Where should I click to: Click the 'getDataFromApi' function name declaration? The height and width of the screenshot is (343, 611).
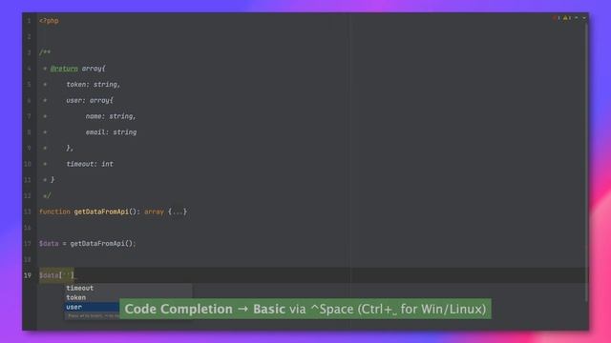pyautogui.click(x=101, y=212)
